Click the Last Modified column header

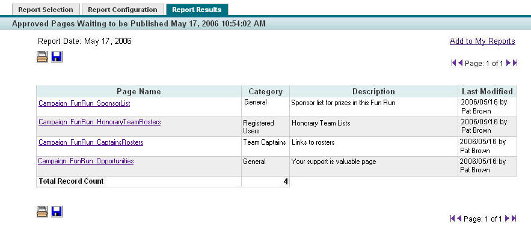[487, 91]
